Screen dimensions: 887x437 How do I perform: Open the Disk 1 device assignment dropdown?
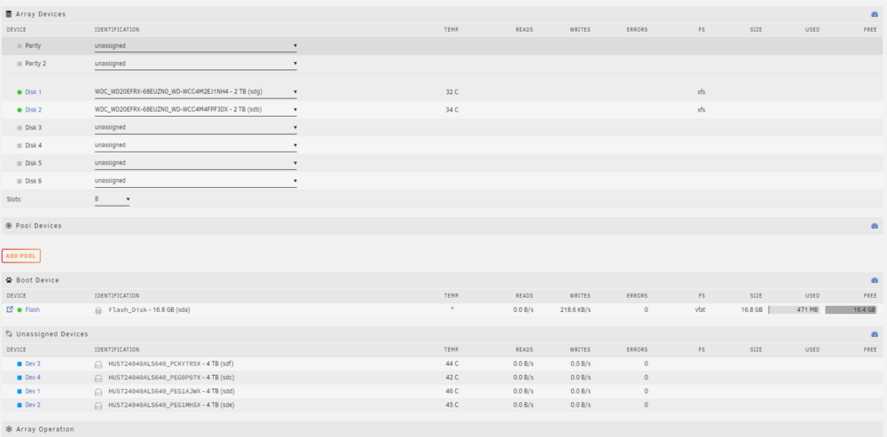coord(196,92)
